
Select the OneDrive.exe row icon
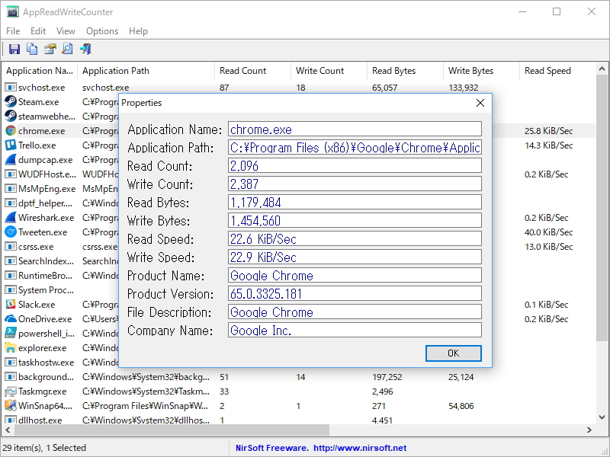click(x=11, y=319)
